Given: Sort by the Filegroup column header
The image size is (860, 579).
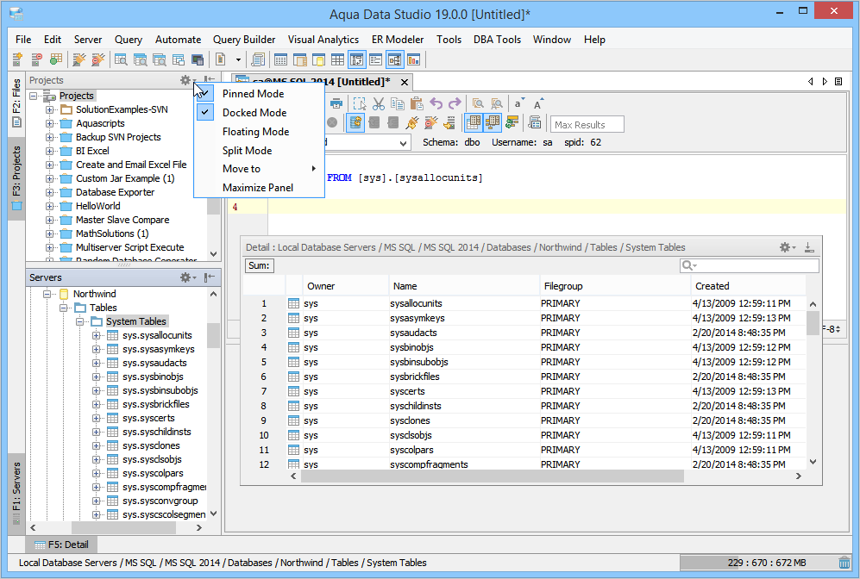Looking at the screenshot, I should click(x=615, y=286).
